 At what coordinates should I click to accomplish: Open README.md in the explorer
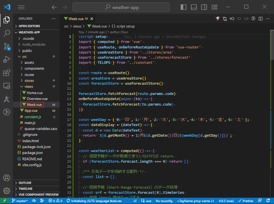(x=36, y=159)
